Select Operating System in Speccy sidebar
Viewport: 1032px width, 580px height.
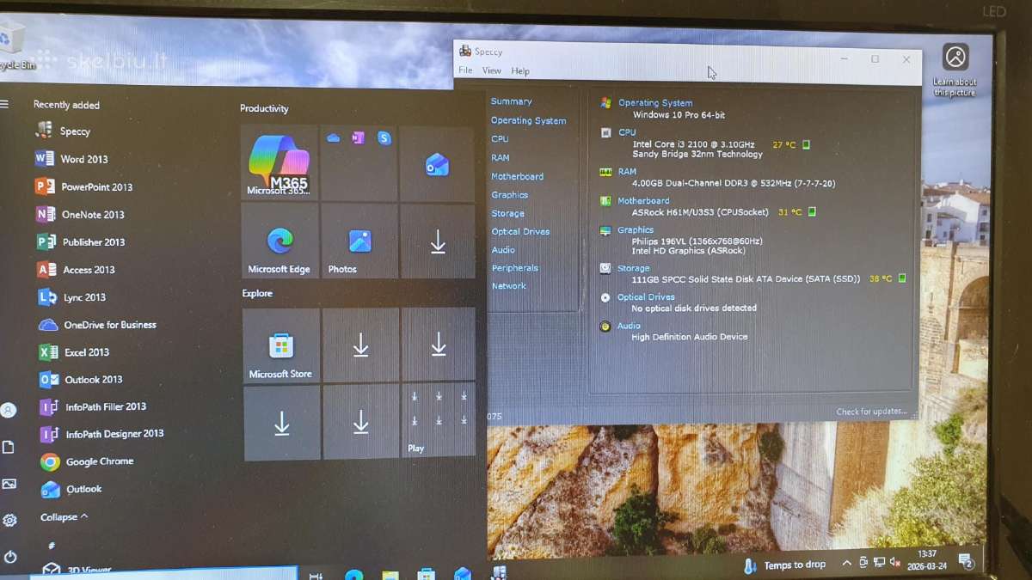click(529, 120)
